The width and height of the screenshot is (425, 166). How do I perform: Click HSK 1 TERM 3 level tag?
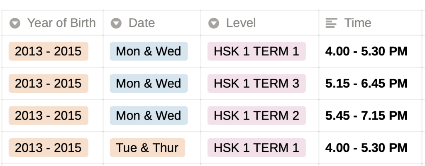(x=256, y=83)
